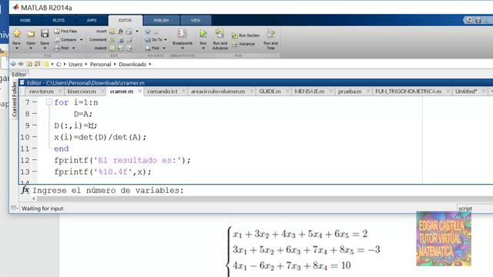
Task: Set breakpoint dash at line 10
Action: [x=35, y=137]
